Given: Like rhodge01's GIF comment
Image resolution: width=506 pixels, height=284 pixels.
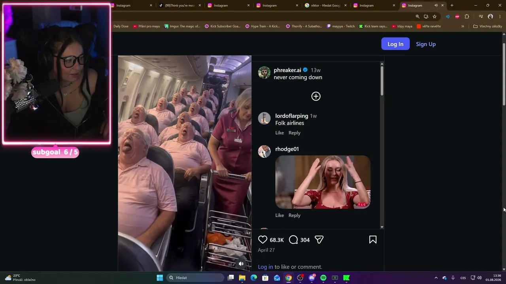Looking at the screenshot, I should [279, 215].
